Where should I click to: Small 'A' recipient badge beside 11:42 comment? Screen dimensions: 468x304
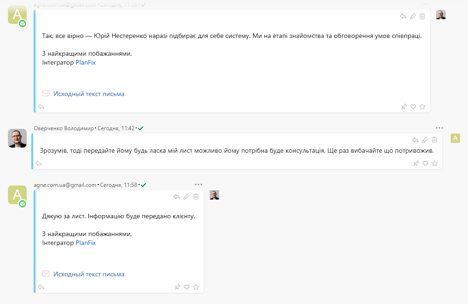click(455, 138)
